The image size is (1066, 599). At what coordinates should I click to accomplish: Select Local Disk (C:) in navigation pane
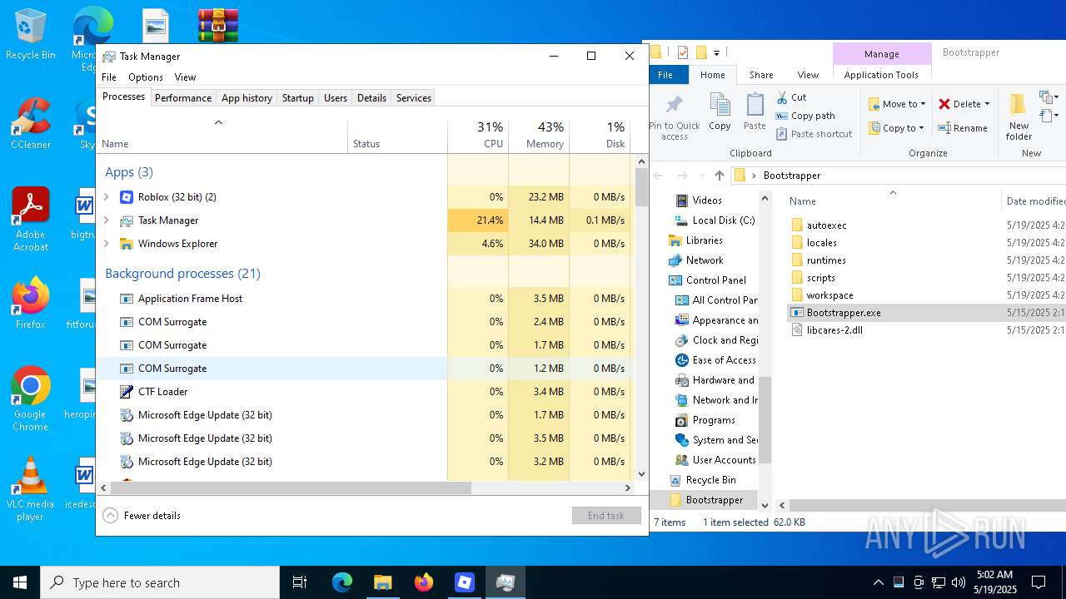point(723,220)
